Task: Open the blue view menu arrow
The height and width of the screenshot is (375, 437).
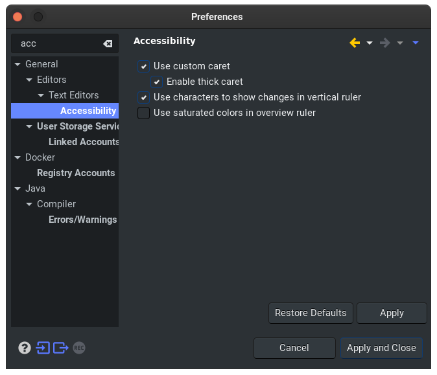Action: tap(416, 43)
